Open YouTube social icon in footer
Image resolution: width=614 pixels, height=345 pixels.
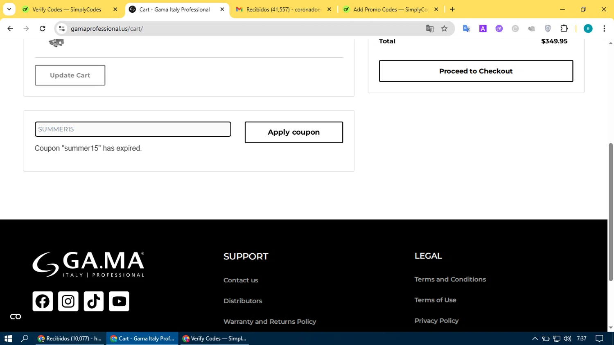click(119, 301)
